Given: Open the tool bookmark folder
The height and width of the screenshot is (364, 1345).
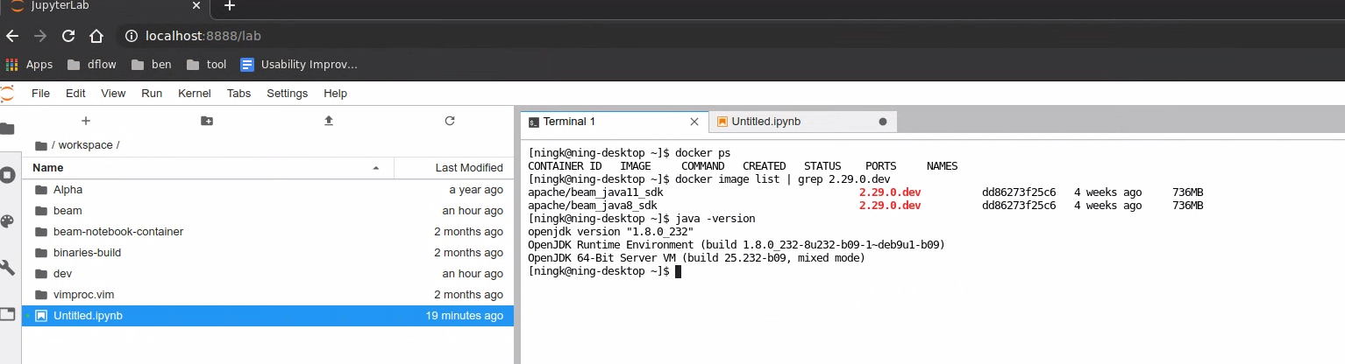Looking at the screenshot, I should click(206, 64).
